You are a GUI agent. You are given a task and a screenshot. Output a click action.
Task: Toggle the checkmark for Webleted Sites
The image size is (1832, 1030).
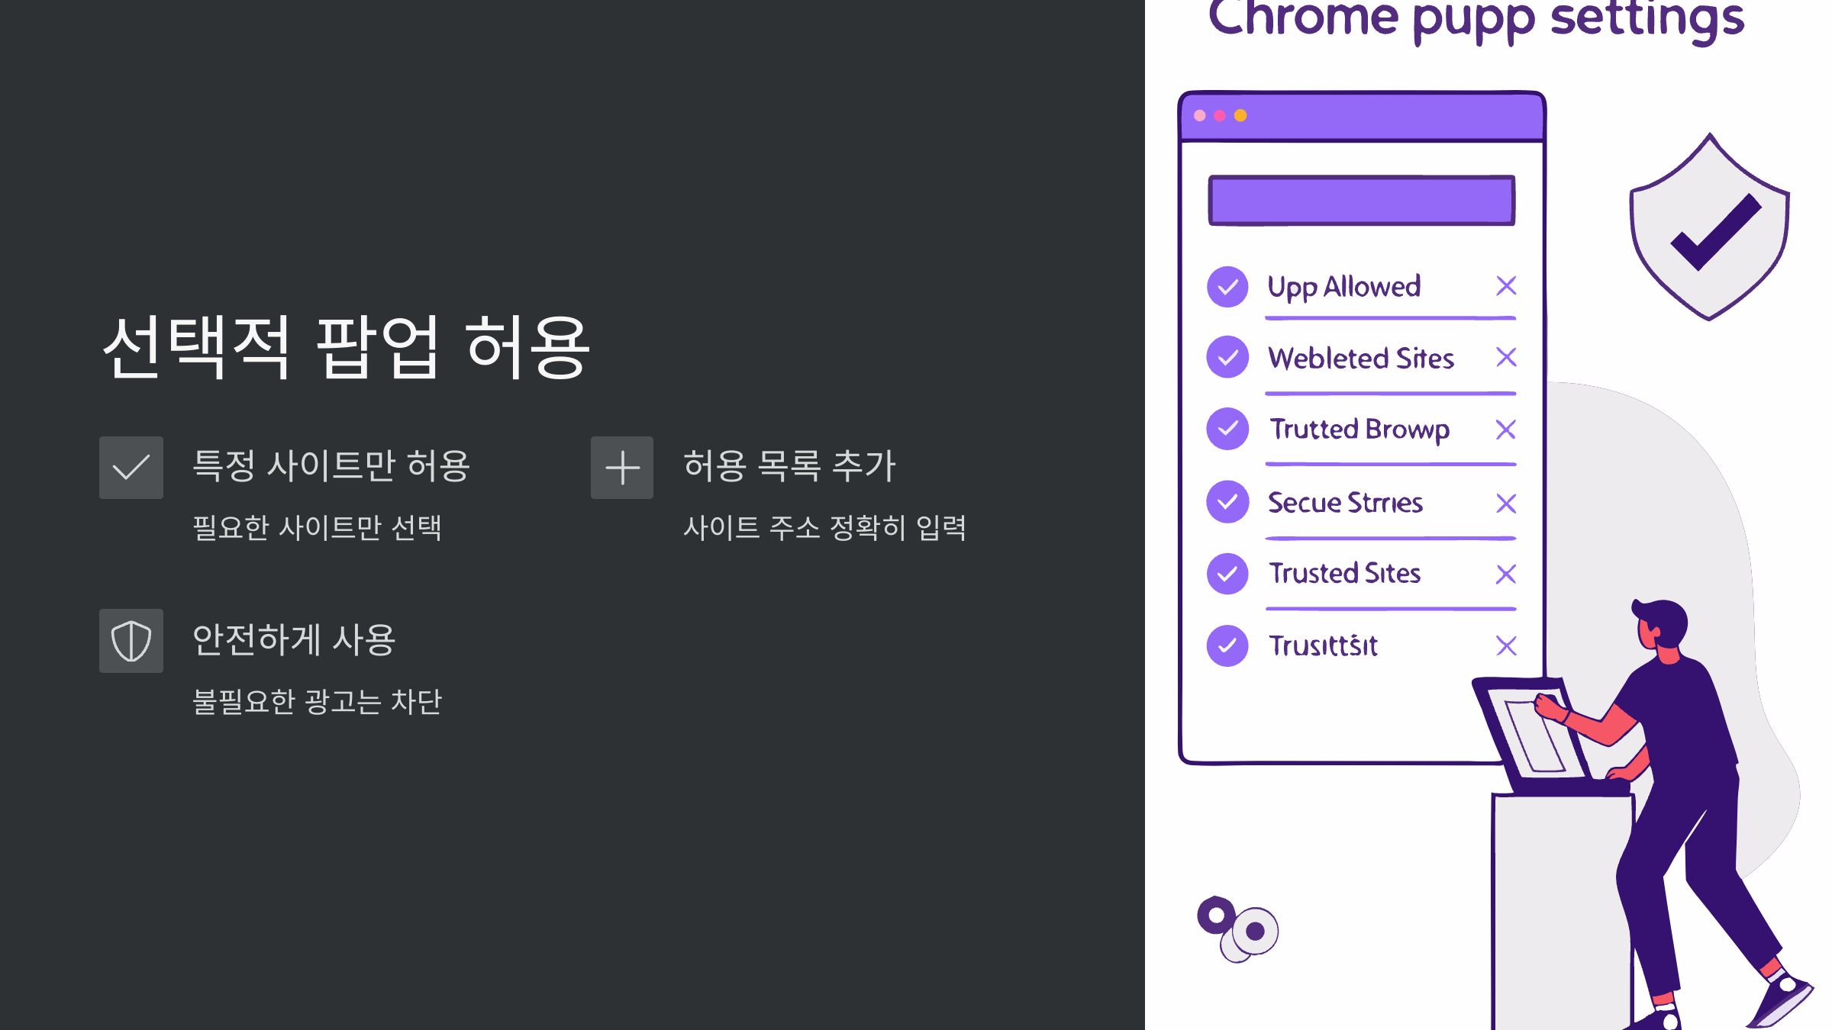coord(1227,357)
